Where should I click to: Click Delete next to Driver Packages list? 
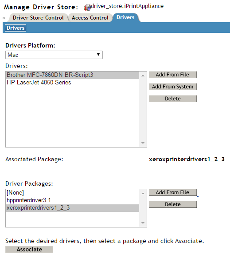[173, 204]
